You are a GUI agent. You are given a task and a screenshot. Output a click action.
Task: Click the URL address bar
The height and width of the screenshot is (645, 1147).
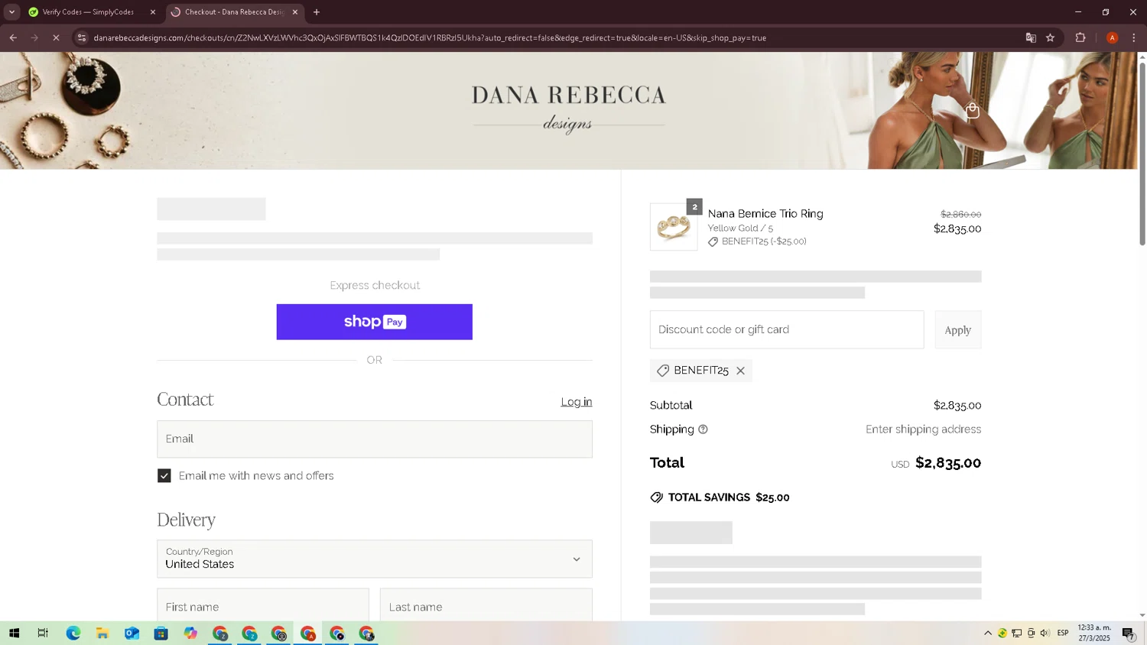tap(430, 37)
